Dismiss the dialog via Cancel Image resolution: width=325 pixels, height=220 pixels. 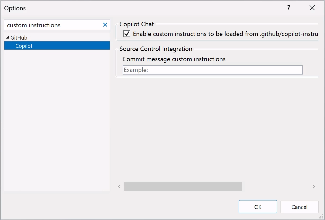(x=299, y=207)
